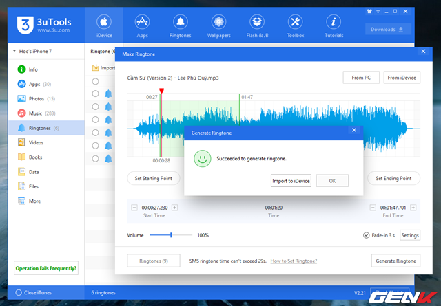Open the Apps section in top toolbar

coord(142,25)
